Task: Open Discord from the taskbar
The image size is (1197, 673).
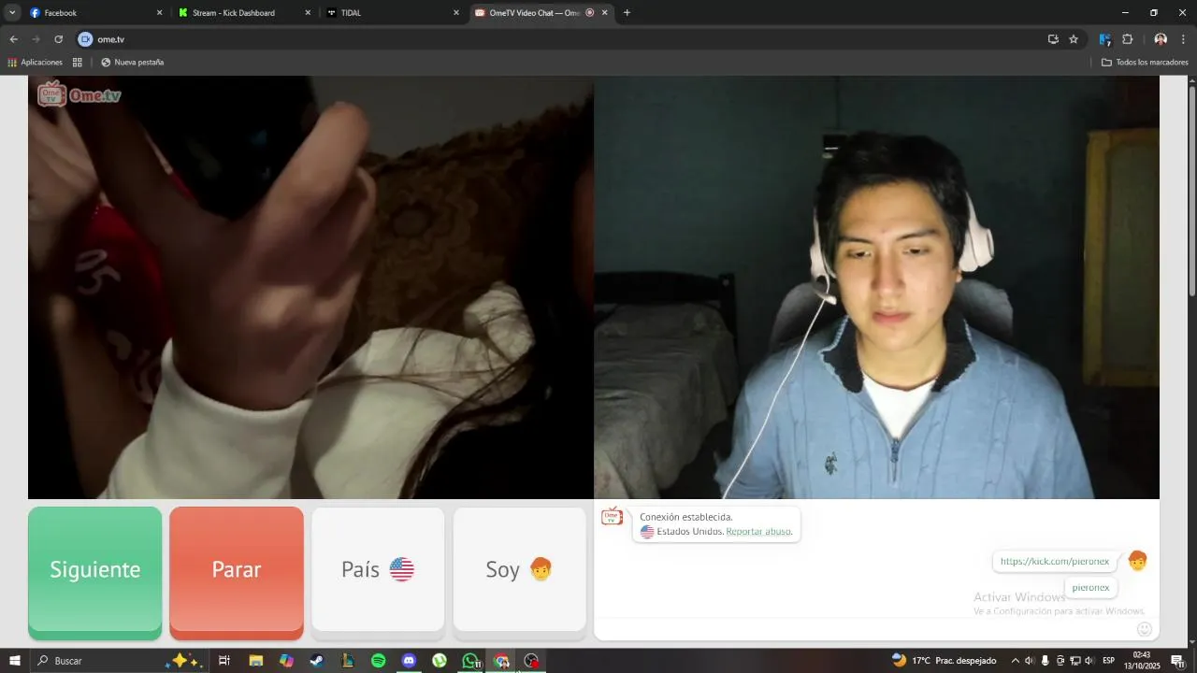Action: tap(409, 661)
